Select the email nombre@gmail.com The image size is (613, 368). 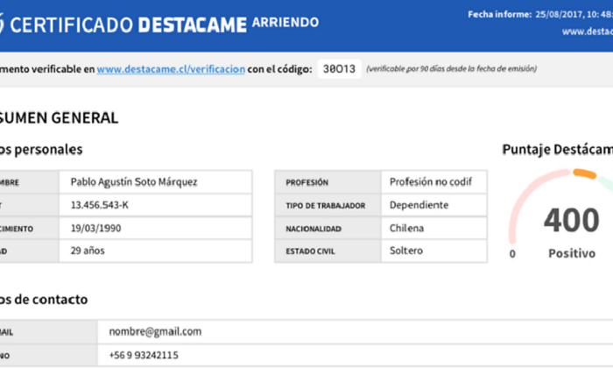155,331
